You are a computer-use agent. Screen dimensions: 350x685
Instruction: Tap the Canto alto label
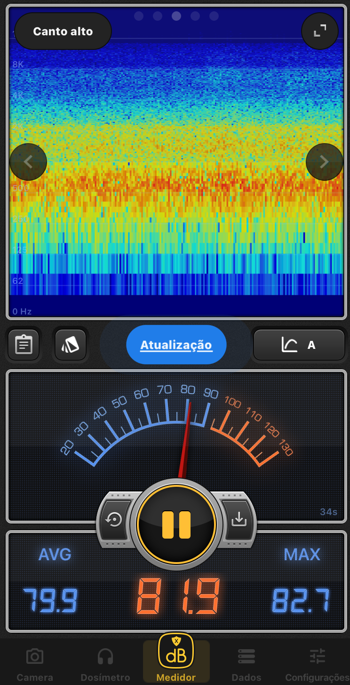point(63,32)
